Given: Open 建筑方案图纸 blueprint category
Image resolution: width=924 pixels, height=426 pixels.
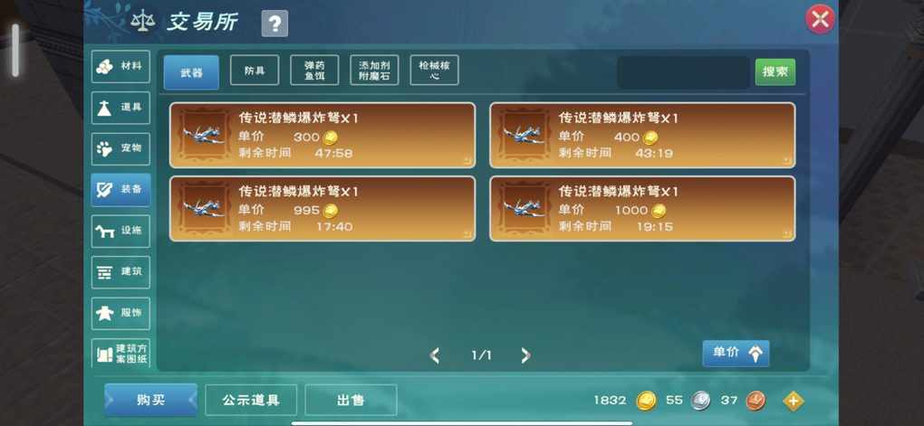Looking at the screenshot, I should tap(120, 353).
